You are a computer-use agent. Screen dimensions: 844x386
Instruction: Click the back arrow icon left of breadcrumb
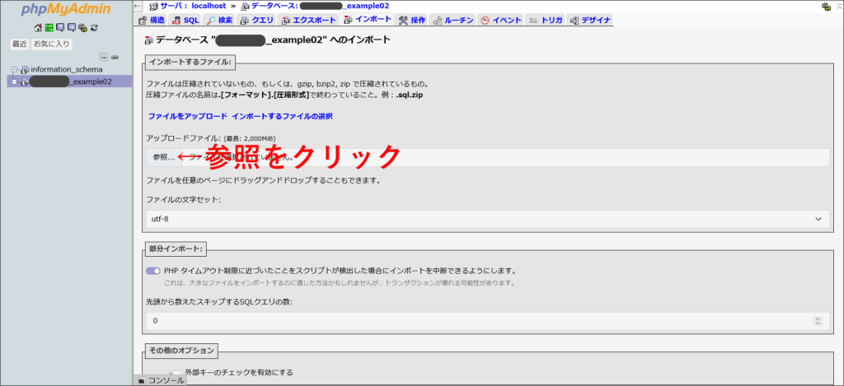(x=138, y=7)
